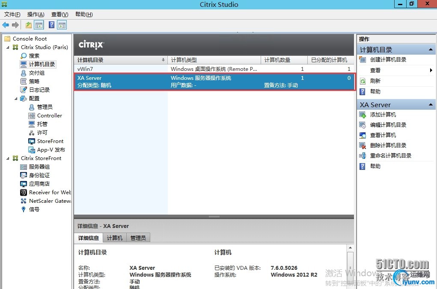Click the horizontal splitter grip above details
The image size is (437, 289).
click(x=214, y=217)
